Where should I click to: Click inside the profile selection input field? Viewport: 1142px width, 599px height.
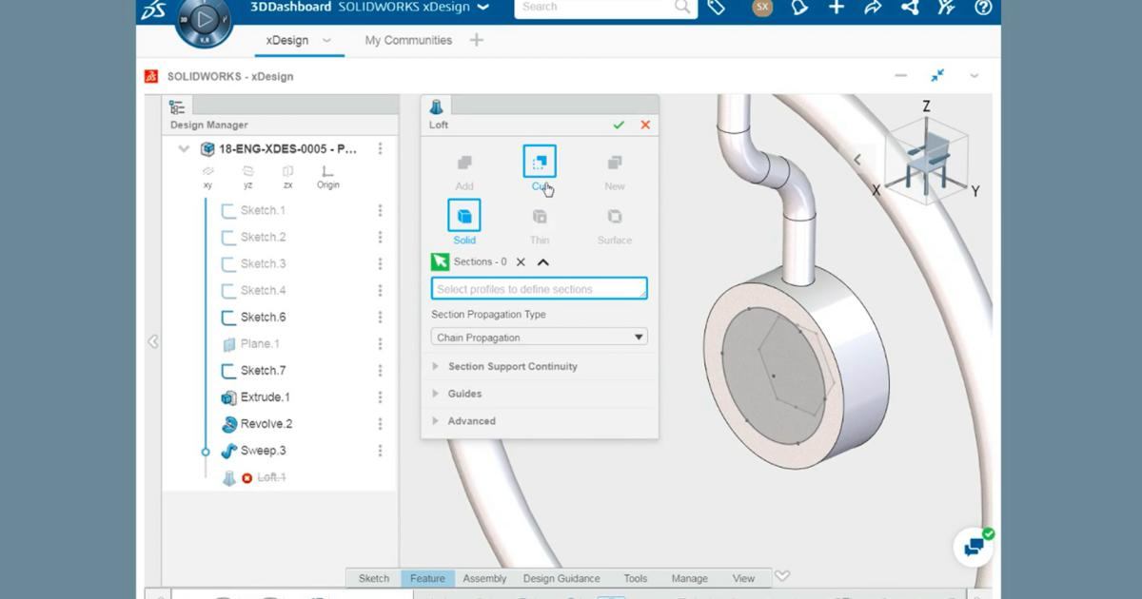539,287
